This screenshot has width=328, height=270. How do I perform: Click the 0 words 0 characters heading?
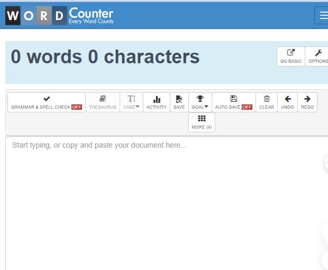coord(105,56)
